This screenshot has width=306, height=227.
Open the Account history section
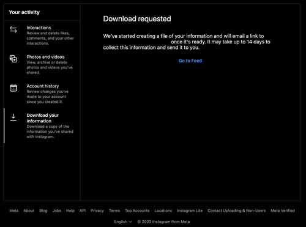[x=42, y=94]
